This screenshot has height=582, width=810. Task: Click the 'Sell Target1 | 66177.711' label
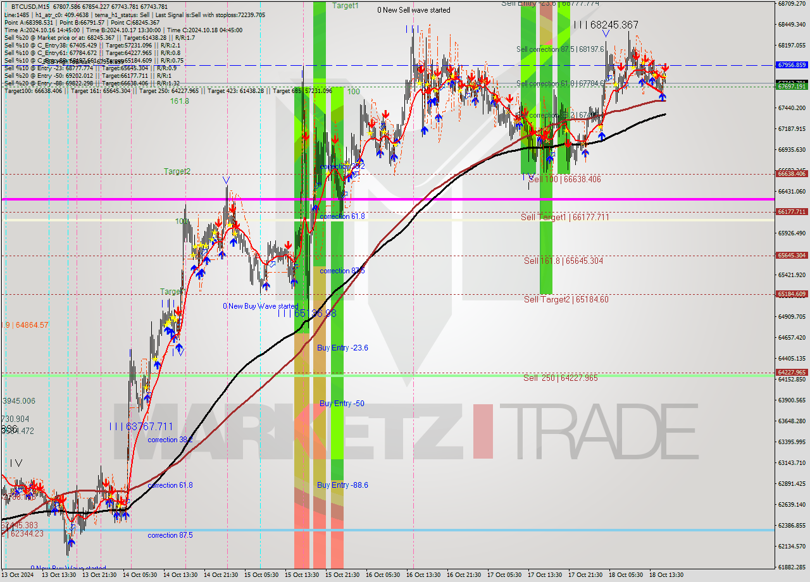pos(565,218)
